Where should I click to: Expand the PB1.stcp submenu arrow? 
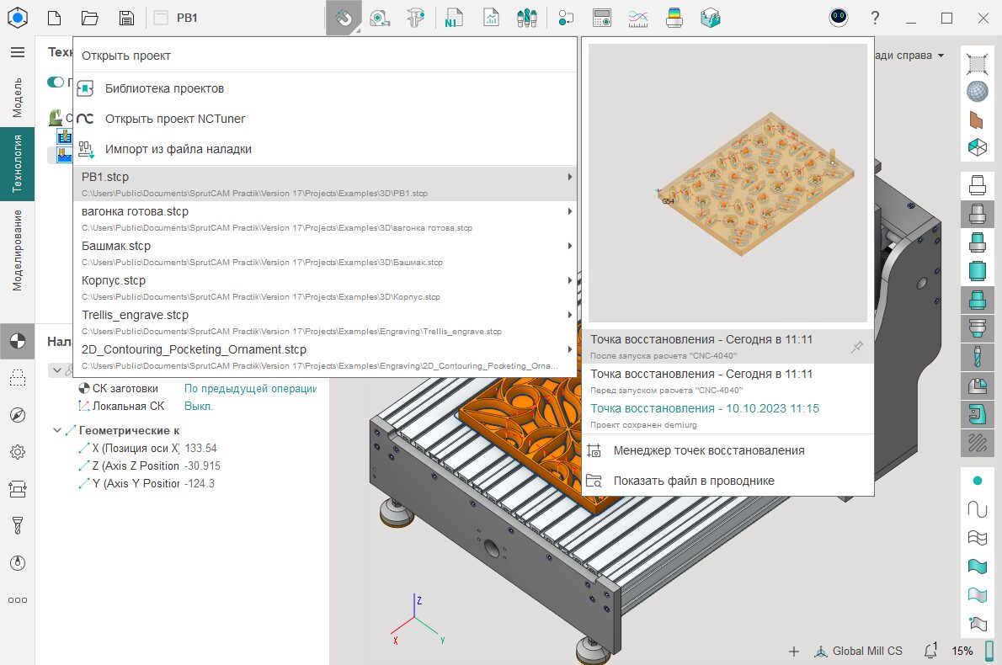pyautogui.click(x=570, y=177)
